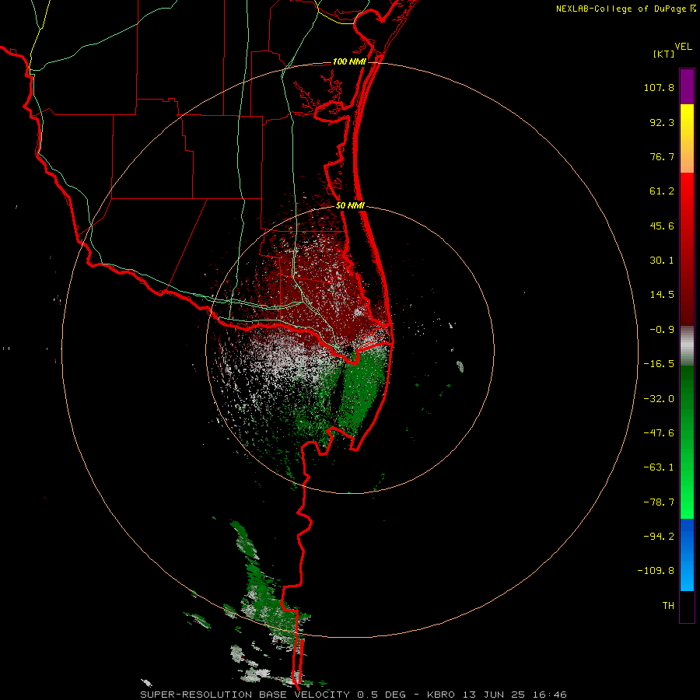Image resolution: width=700 pixels, height=700 pixels.
Task: Click the [KT] units label
Action: [x=664, y=54]
